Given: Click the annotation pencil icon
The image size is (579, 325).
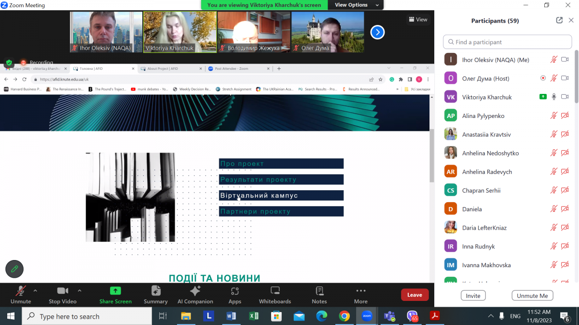Looking at the screenshot, I should click(14, 269).
